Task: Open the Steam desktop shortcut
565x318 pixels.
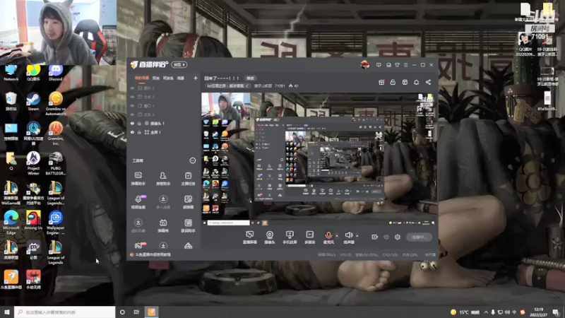Action: click(33, 102)
